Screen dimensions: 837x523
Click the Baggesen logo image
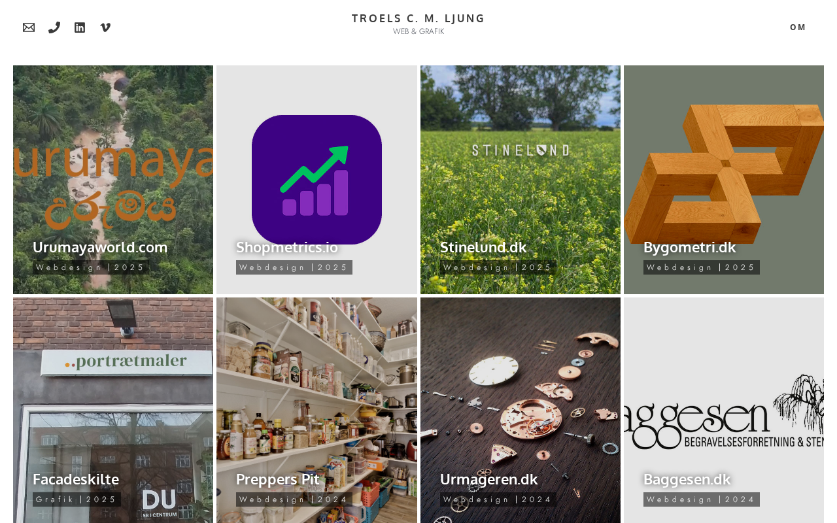click(724, 413)
